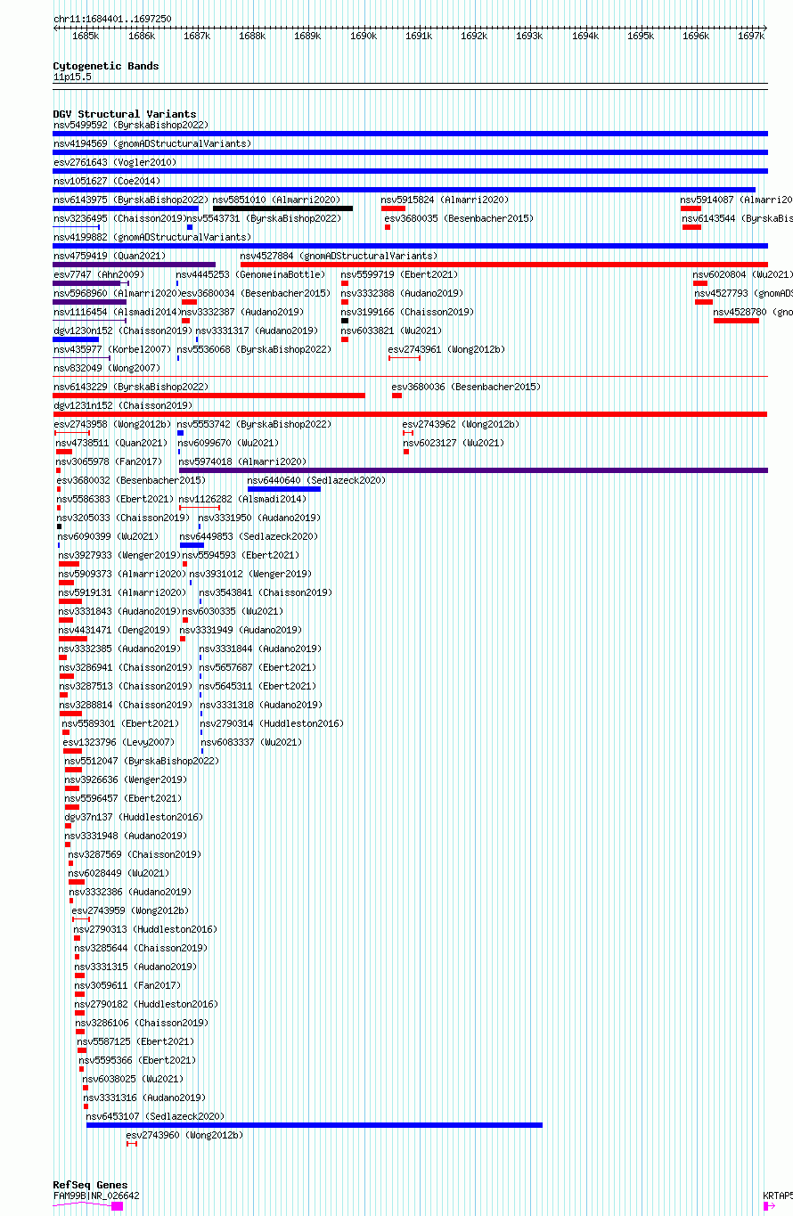Select variant esv2761643 (Vogler2010)

click(x=115, y=163)
